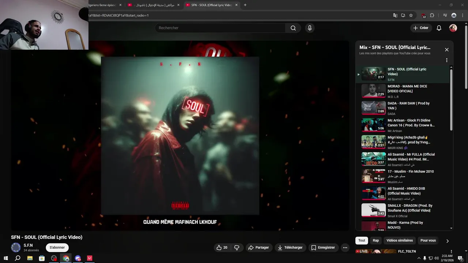Click the taskbar clock 2:33 AM

coord(447,258)
